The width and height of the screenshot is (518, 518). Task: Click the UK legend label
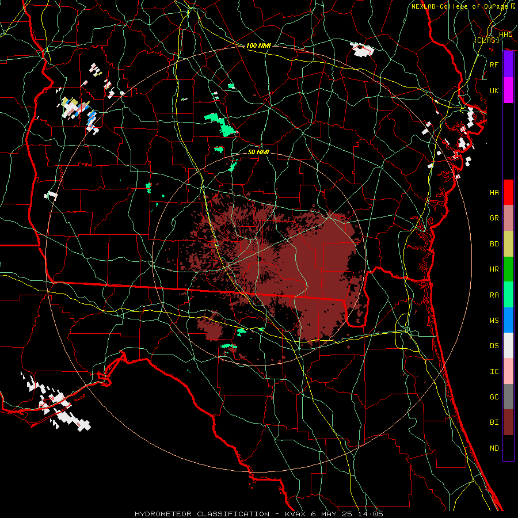click(494, 90)
